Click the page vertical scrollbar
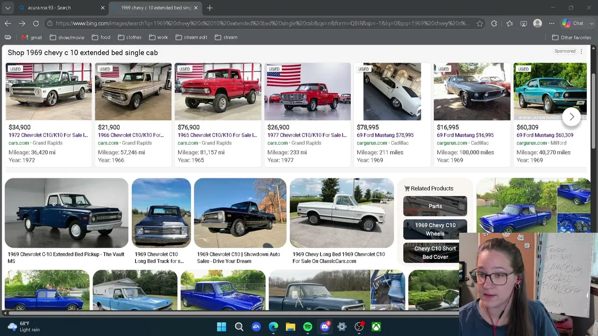The height and width of the screenshot is (336, 598). click(x=593, y=112)
